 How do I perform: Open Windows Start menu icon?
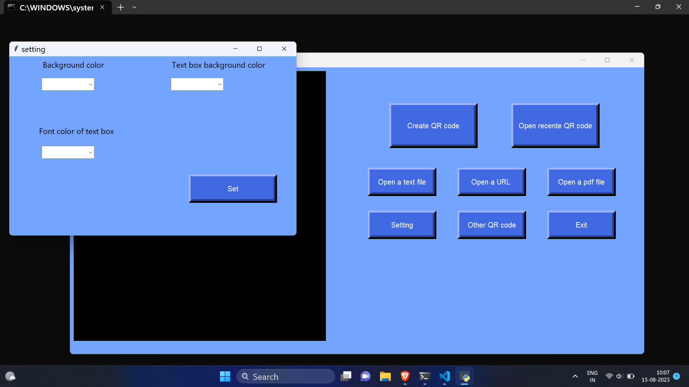point(225,377)
